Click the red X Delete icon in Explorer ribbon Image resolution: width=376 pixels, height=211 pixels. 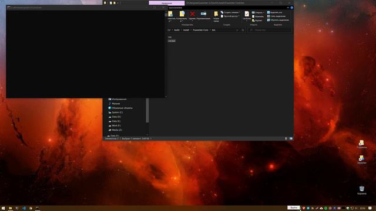192,14
